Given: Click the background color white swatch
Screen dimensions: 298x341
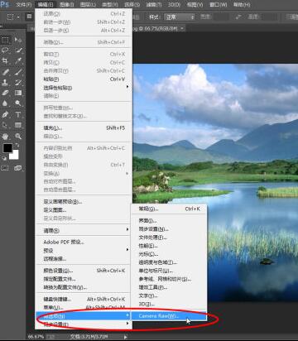Looking at the screenshot, I should [15, 156].
